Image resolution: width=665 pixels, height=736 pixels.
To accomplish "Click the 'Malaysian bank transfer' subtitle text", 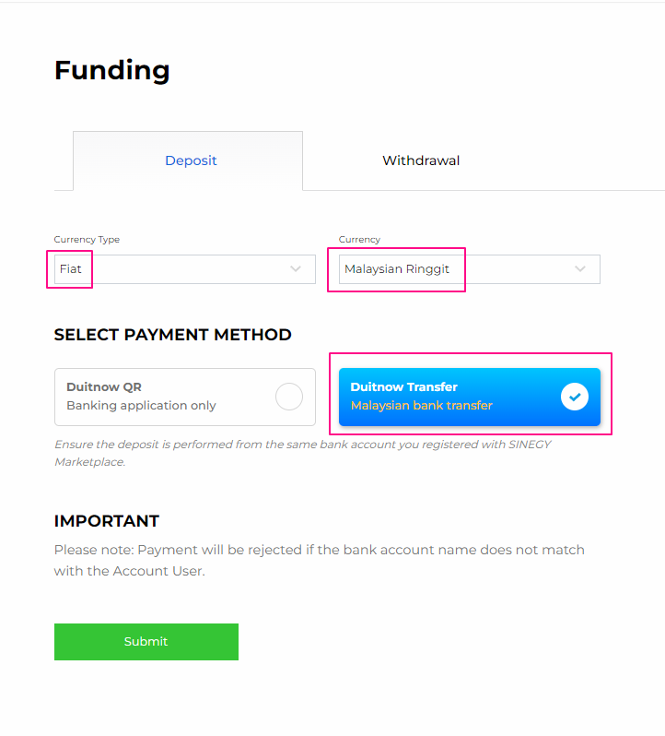I will (x=421, y=406).
